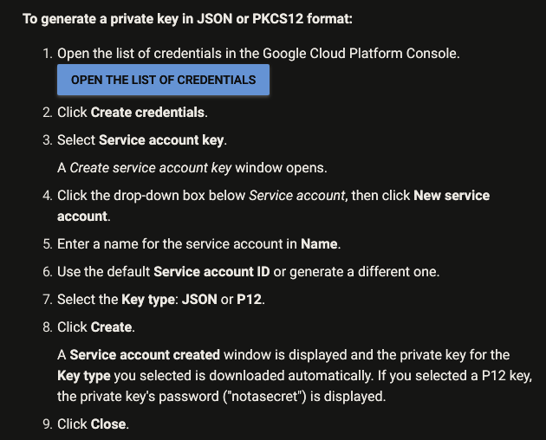
Task: Click the bold "Name" word in step 5
Action: (318, 243)
